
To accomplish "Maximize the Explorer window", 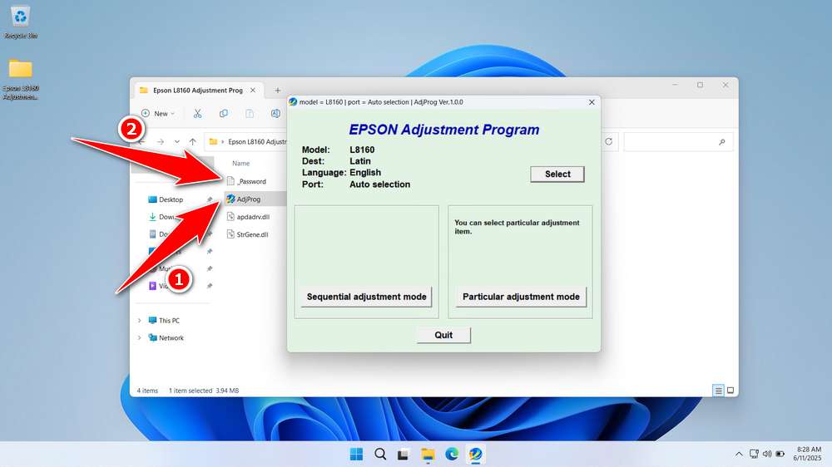I will [701, 85].
